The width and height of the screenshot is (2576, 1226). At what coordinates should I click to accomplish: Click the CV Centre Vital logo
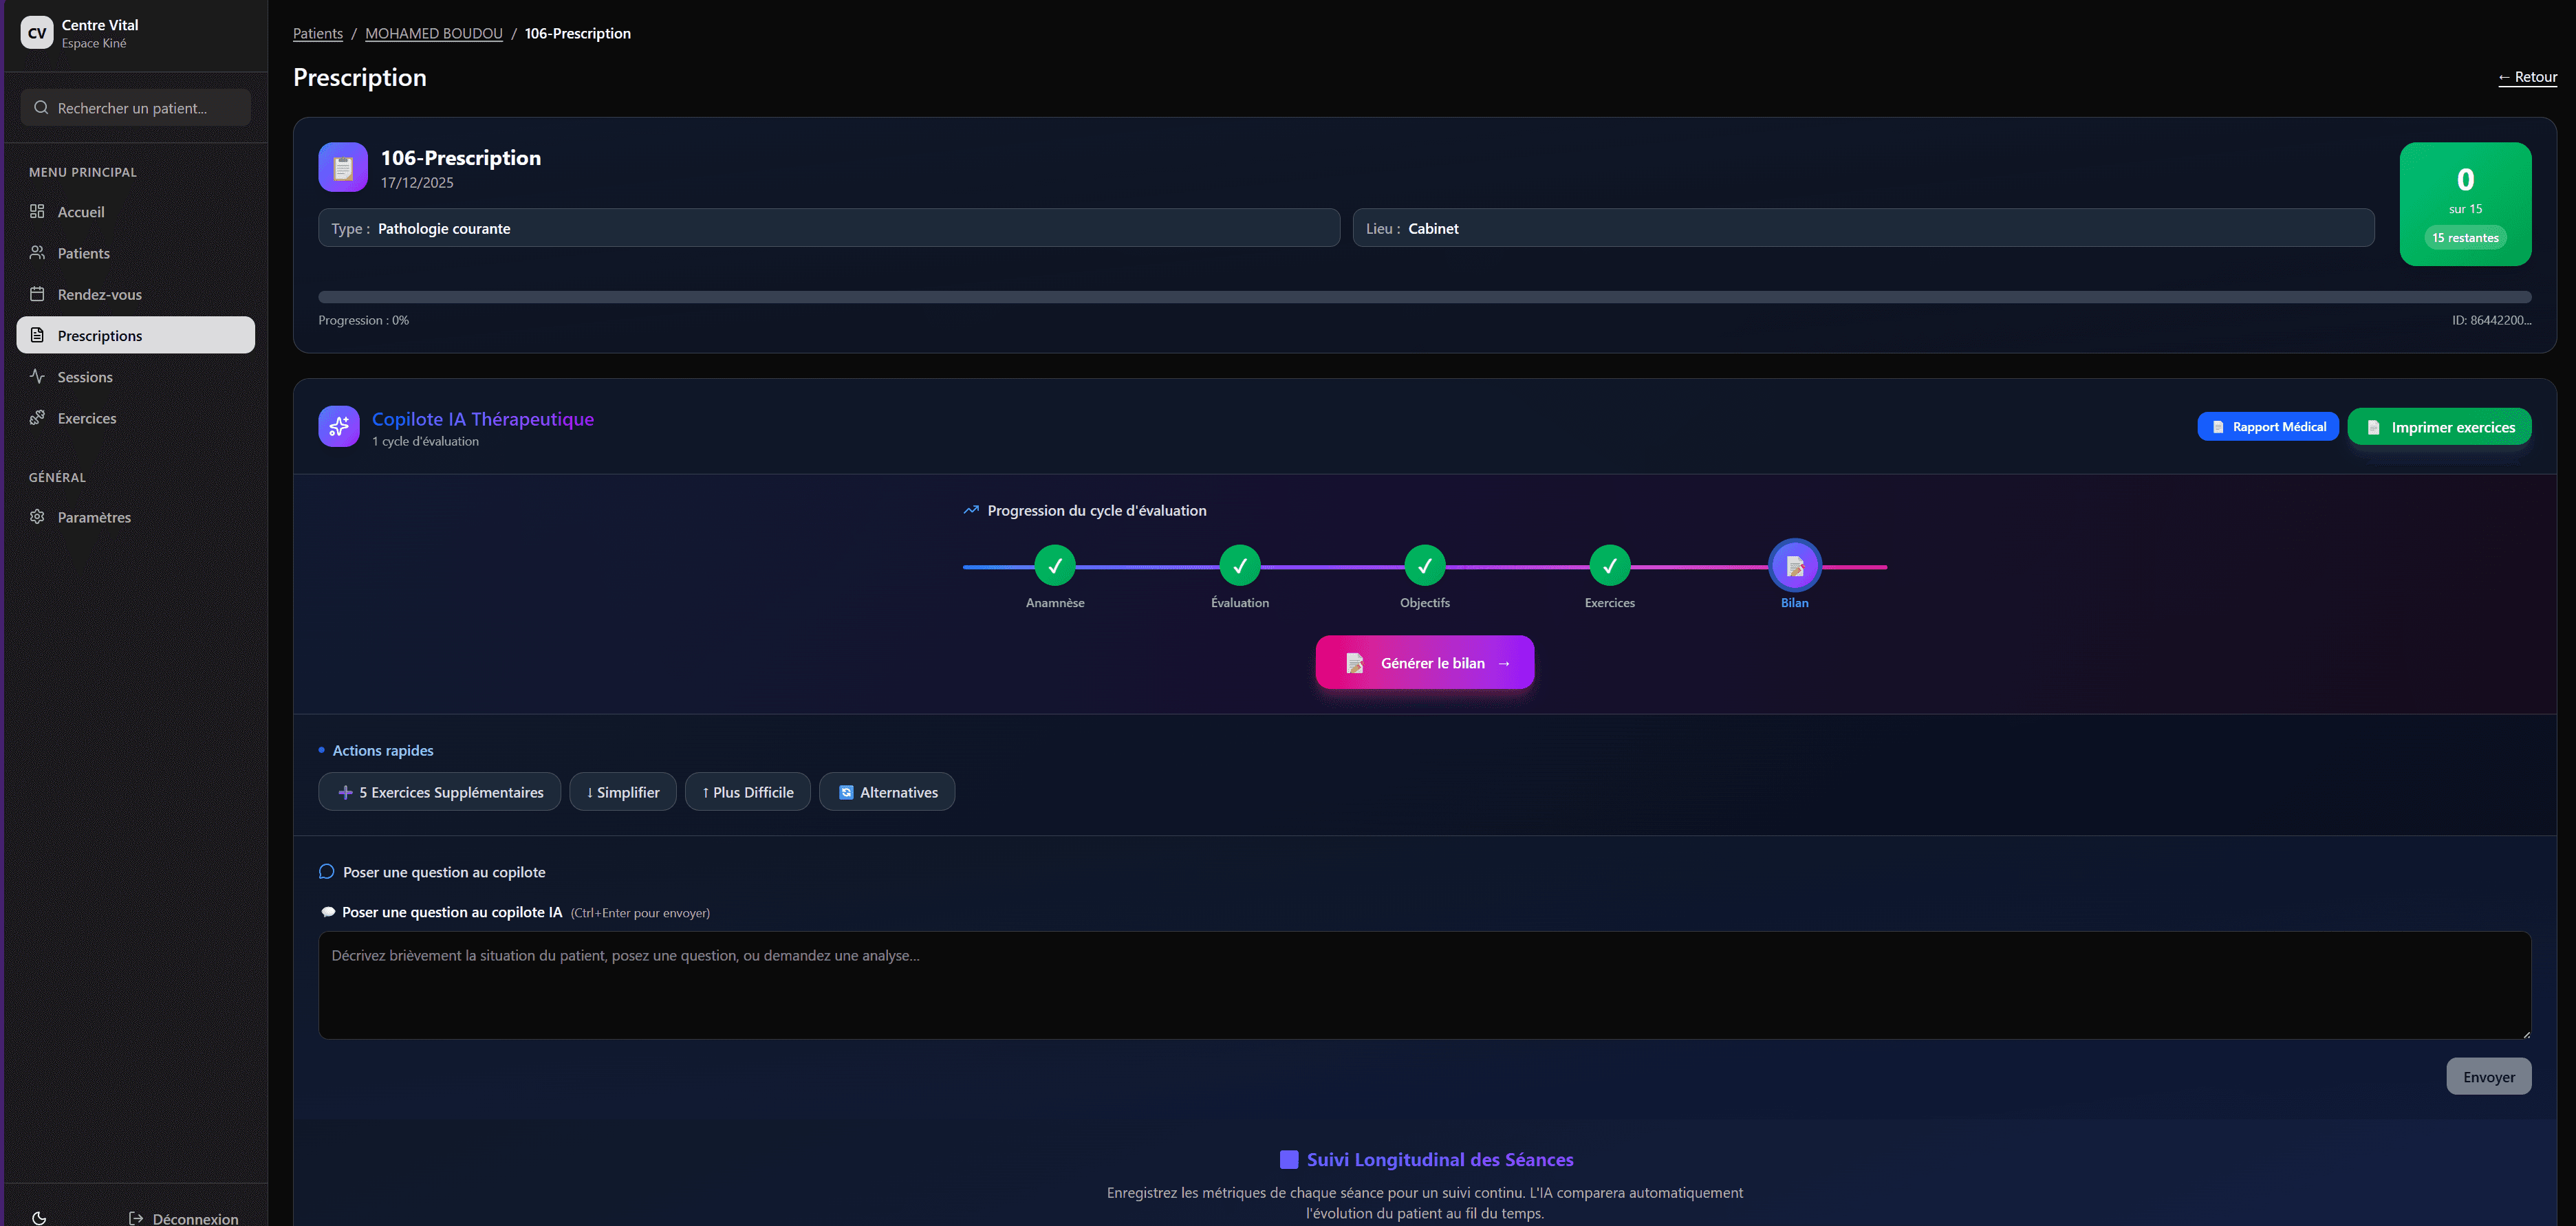tap(37, 32)
